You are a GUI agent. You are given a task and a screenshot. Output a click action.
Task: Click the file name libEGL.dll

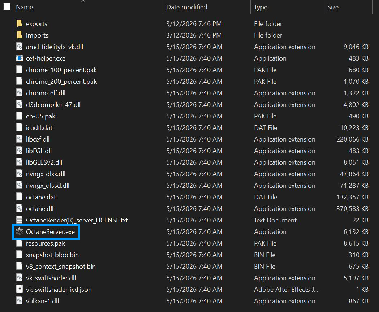click(39, 151)
